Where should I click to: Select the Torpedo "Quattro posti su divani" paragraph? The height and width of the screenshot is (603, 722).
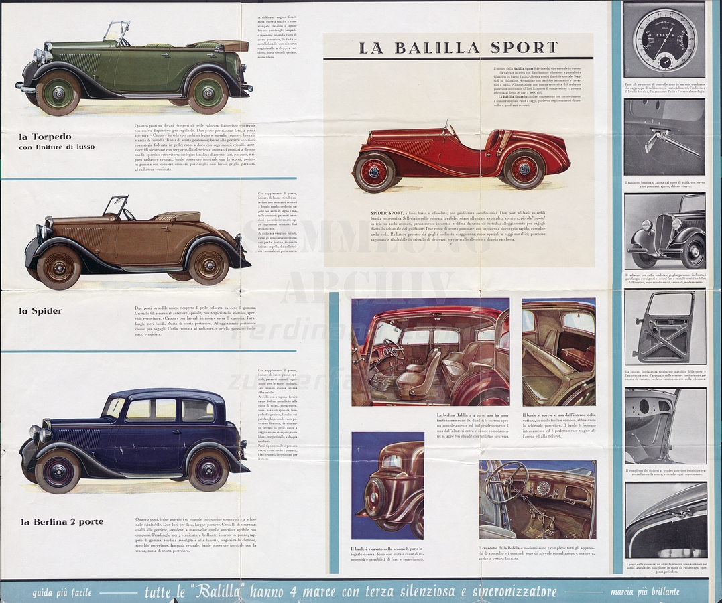pos(196,147)
